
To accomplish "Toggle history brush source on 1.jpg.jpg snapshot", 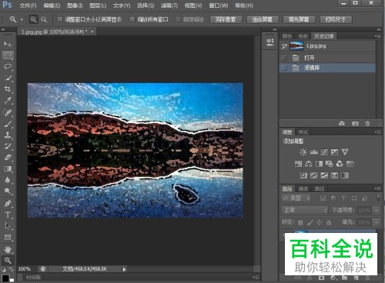I will (284, 46).
